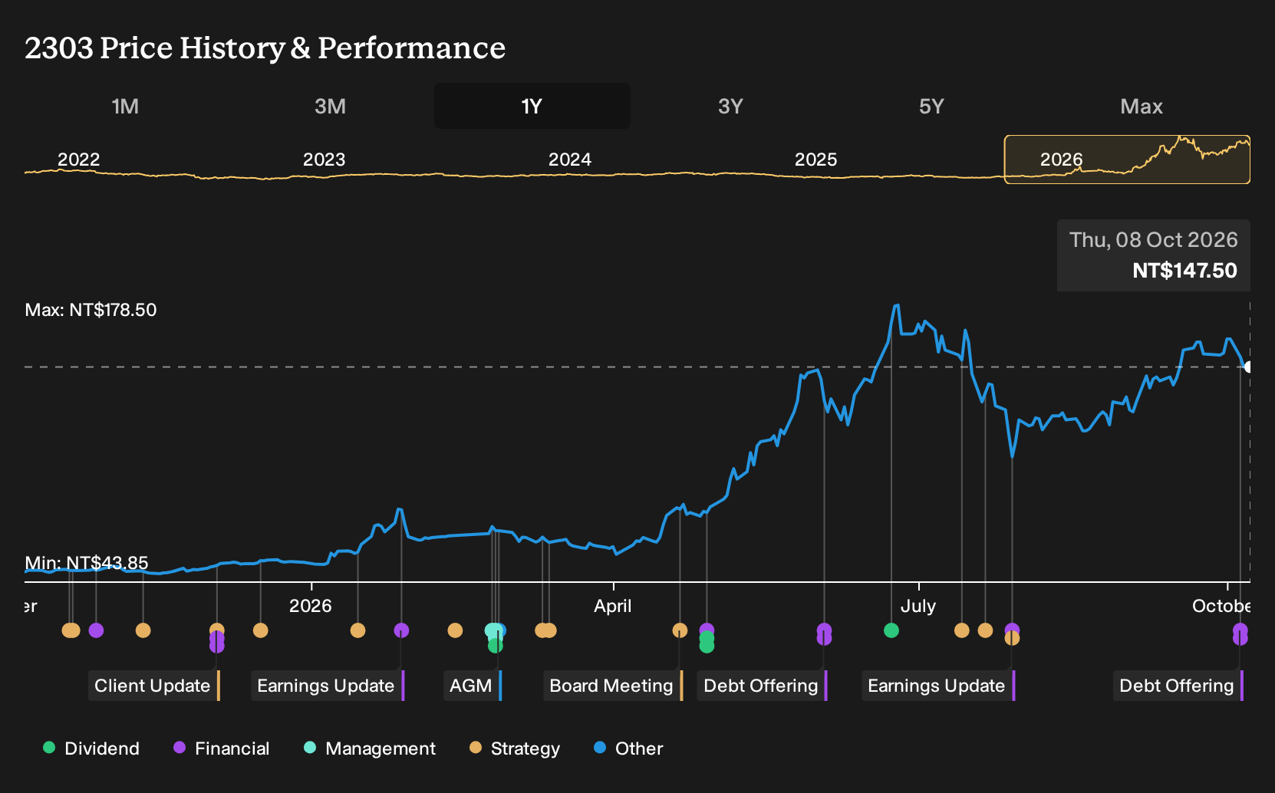Click the July axis label
Screen dimensions: 1275x793
pyautogui.click(x=918, y=606)
